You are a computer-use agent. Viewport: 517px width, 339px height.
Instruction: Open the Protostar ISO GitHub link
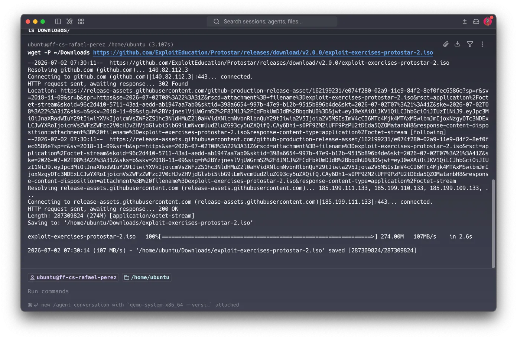coord(263,53)
